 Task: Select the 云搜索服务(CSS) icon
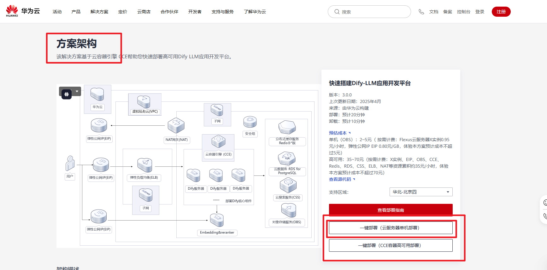point(288,185)
